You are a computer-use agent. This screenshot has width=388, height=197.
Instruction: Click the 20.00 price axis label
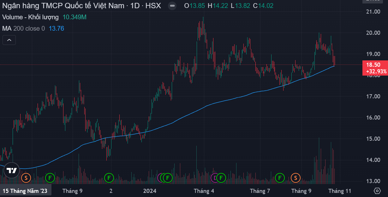pyautogui.click(x=373, y=33)
